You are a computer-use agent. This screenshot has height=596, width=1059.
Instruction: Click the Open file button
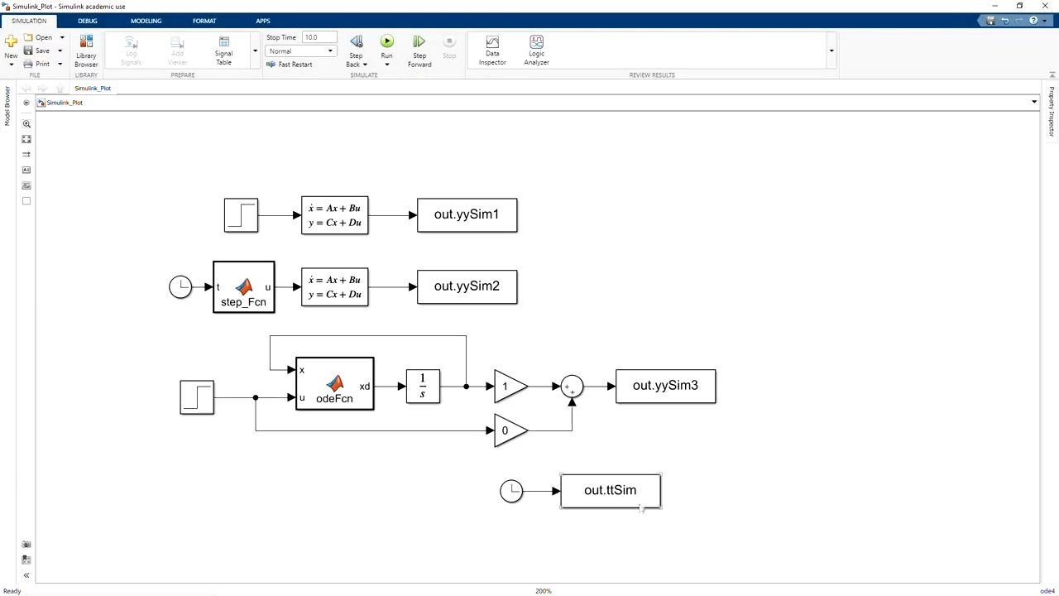(38, 37)
